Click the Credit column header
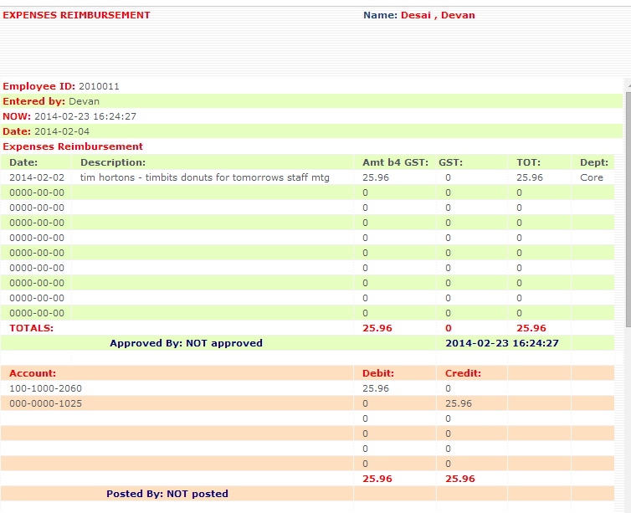The width and height of the screenshot is (631, 513). [x=463, y=373]
